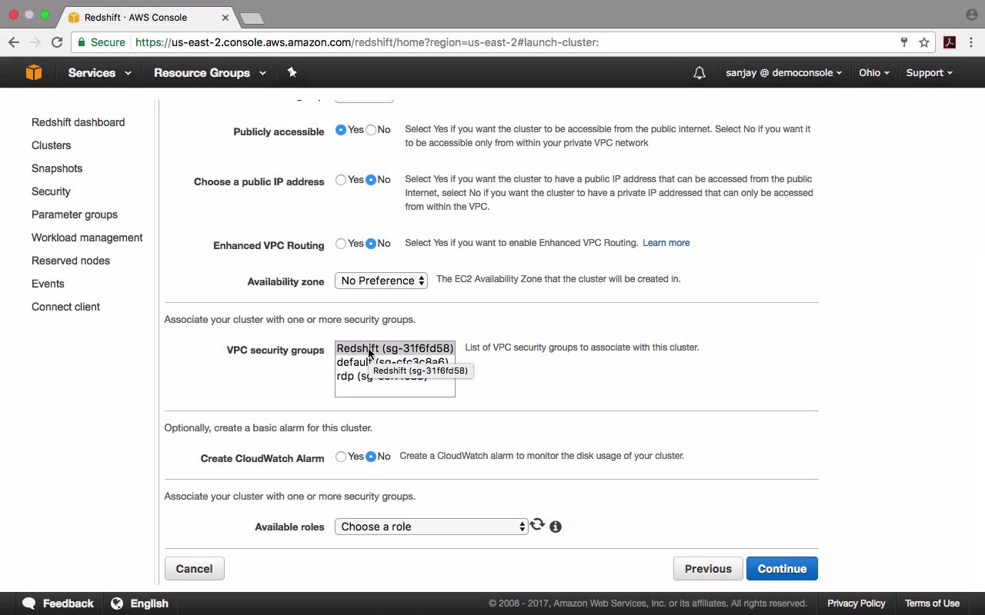Screen dimensions: 985x615
Task: Click the AWS orange cube home icon
Action: 34,72
